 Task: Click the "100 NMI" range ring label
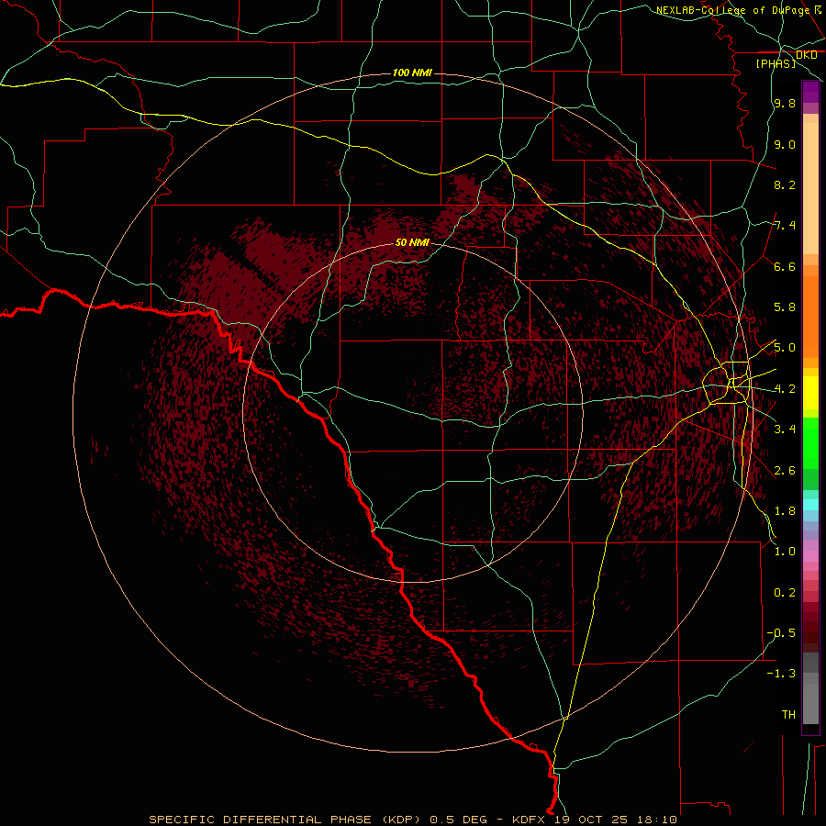412,73
